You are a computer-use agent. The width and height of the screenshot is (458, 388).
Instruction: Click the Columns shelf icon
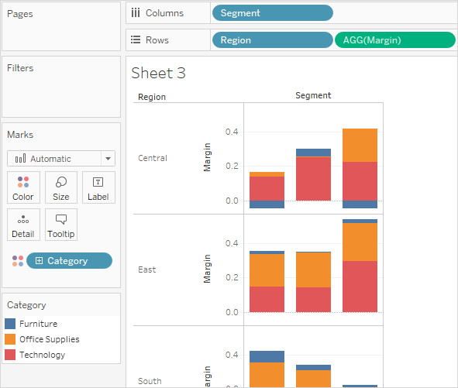136,13
